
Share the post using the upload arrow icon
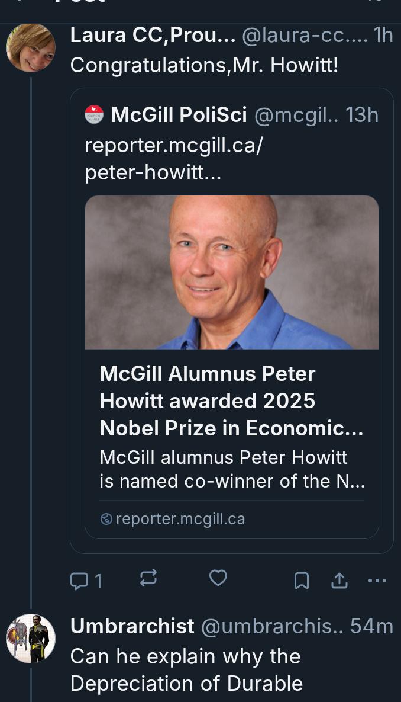click(x=339, y=581)
